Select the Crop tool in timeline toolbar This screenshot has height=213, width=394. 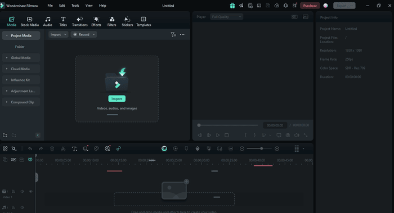tap(86, 148)
